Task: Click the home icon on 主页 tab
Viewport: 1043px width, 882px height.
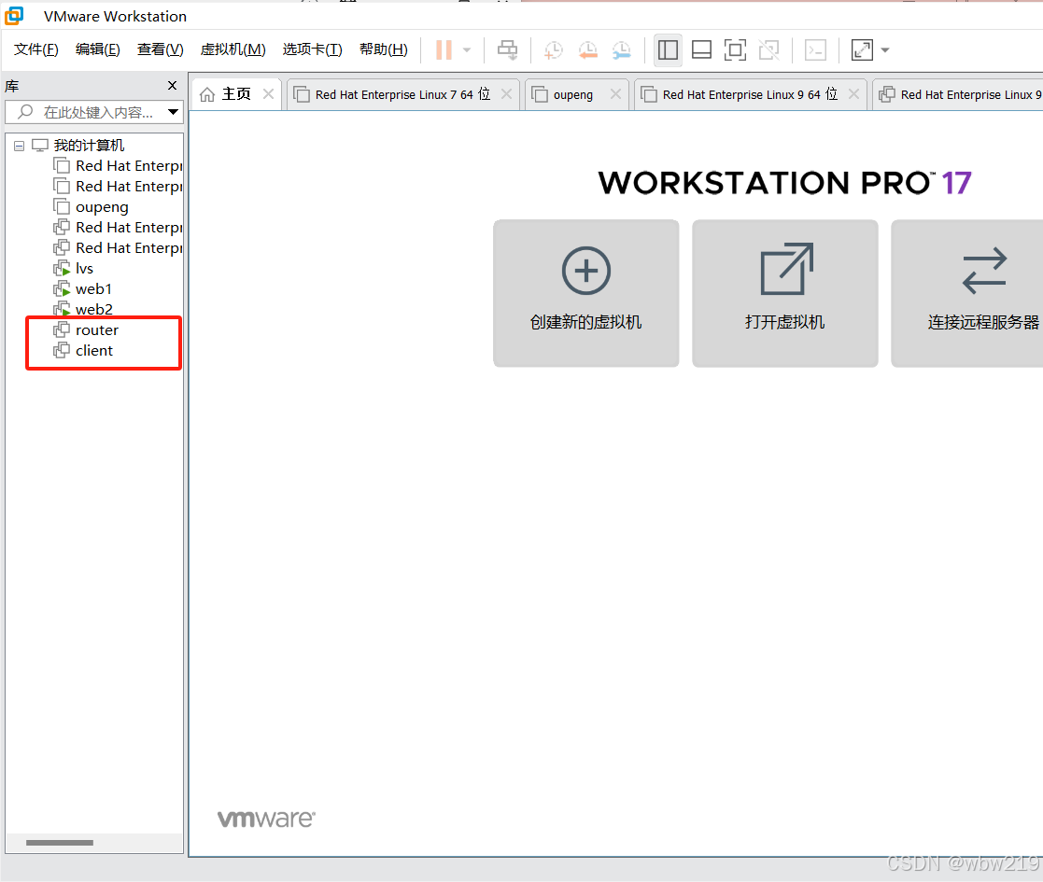Action: (207, 95)
